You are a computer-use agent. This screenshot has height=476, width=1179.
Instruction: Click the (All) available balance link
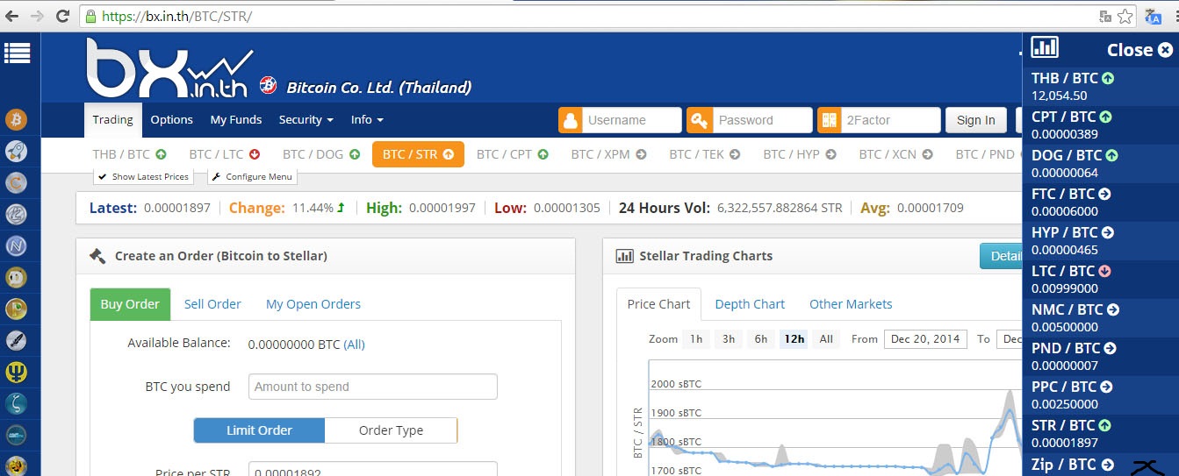point(354,345)
